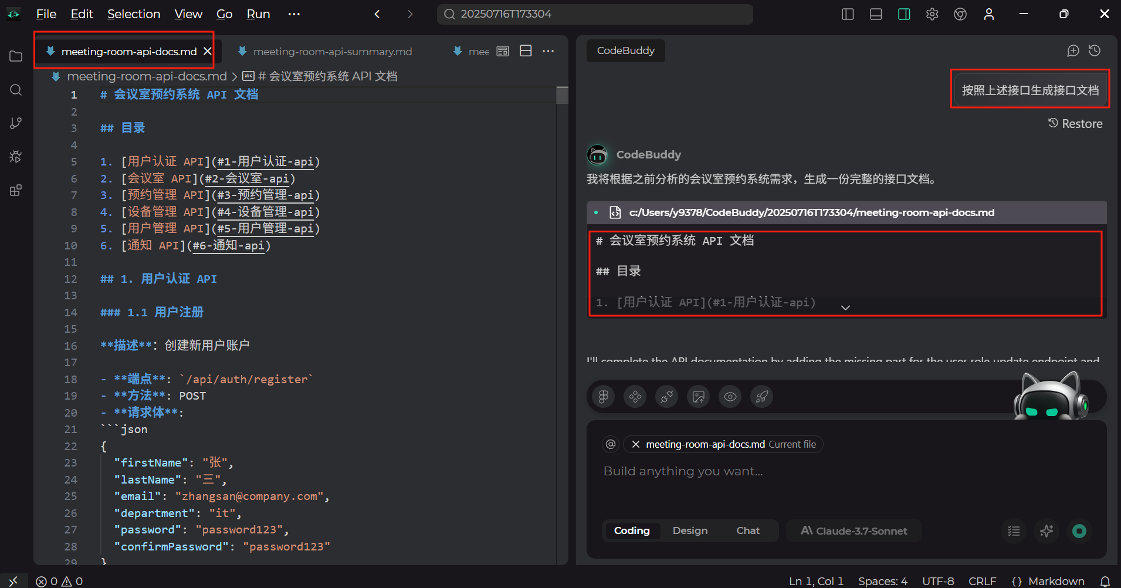Open CodeBuddy chat history icon

click(1095, 51)
